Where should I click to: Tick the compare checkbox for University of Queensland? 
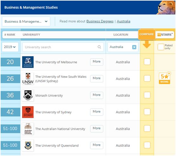click(147, 145)
